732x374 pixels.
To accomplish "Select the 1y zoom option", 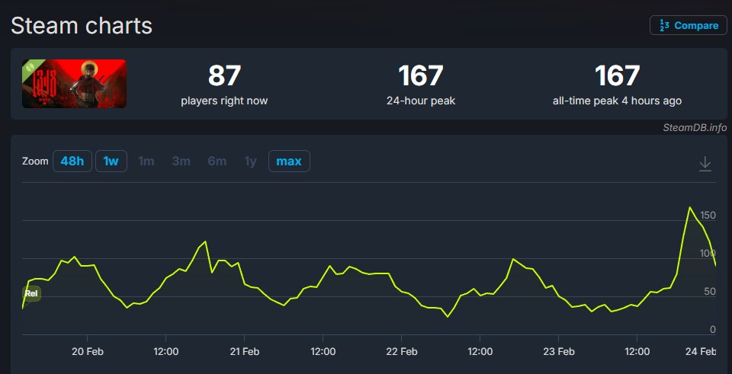I will pyautogui.click(x=251, y=161).
